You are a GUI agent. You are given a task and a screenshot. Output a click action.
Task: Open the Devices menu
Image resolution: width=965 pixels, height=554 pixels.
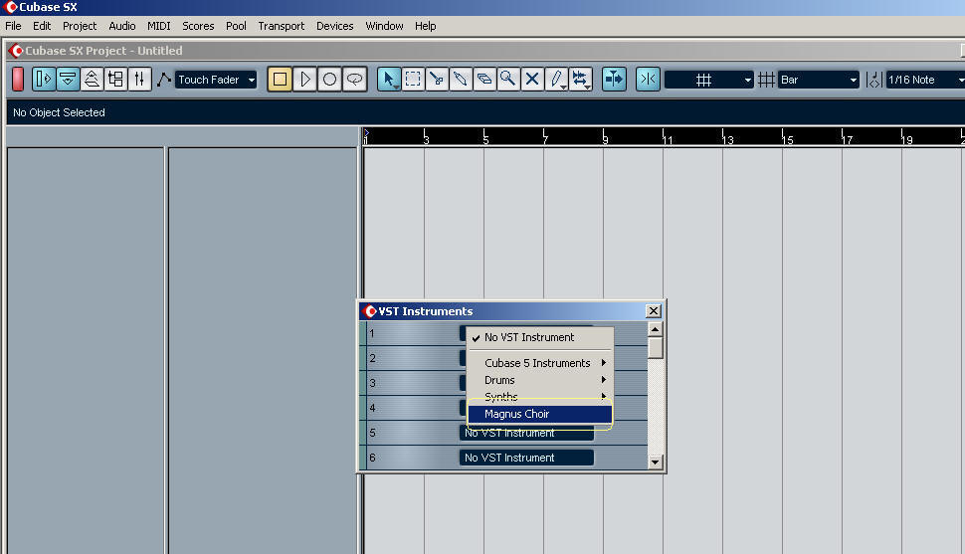pos(335,26)
